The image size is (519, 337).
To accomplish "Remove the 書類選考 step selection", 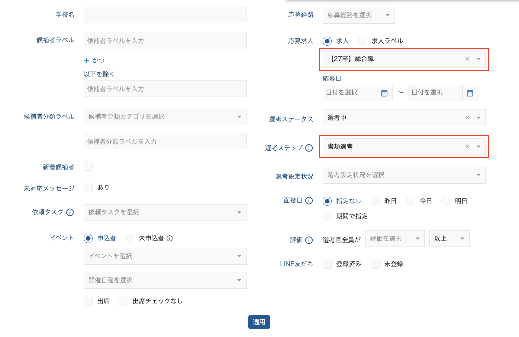I will (467, 146).
